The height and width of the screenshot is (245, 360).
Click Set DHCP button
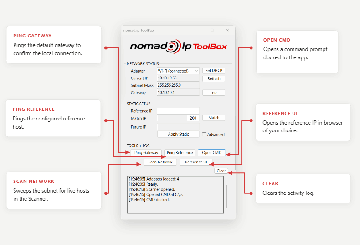coord(214,71)
